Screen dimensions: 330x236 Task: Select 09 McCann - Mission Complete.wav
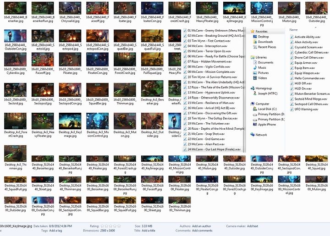click(x=209, y=72)
